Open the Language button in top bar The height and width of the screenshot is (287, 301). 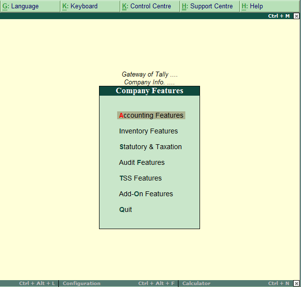click(30, 6)
